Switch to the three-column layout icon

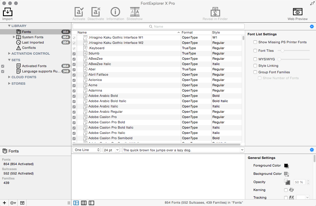pyautogui.click(x=84, y=203)
